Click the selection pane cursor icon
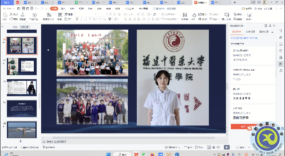The width and height of the screenshot is (285, 156). pos(249,15)
